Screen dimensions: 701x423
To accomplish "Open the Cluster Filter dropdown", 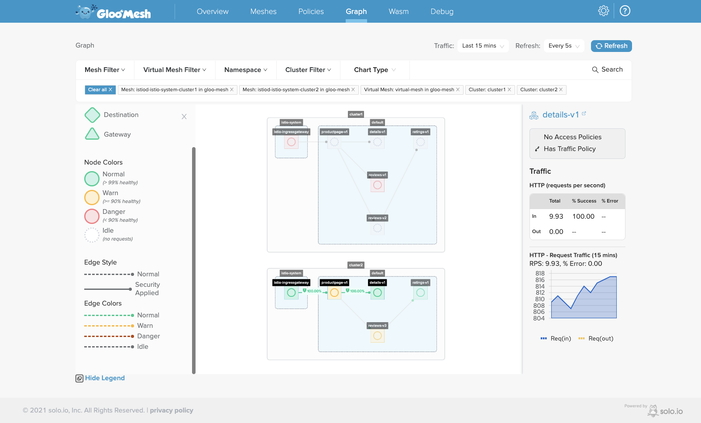I will click(308, 70).
